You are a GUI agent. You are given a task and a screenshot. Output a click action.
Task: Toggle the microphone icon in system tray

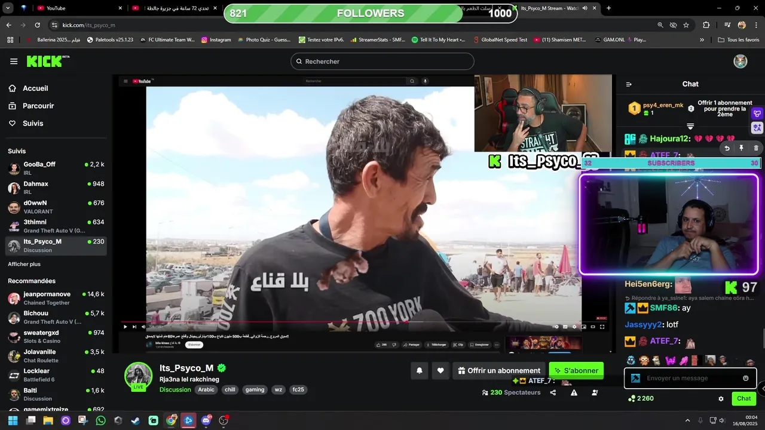pos(700,420)
